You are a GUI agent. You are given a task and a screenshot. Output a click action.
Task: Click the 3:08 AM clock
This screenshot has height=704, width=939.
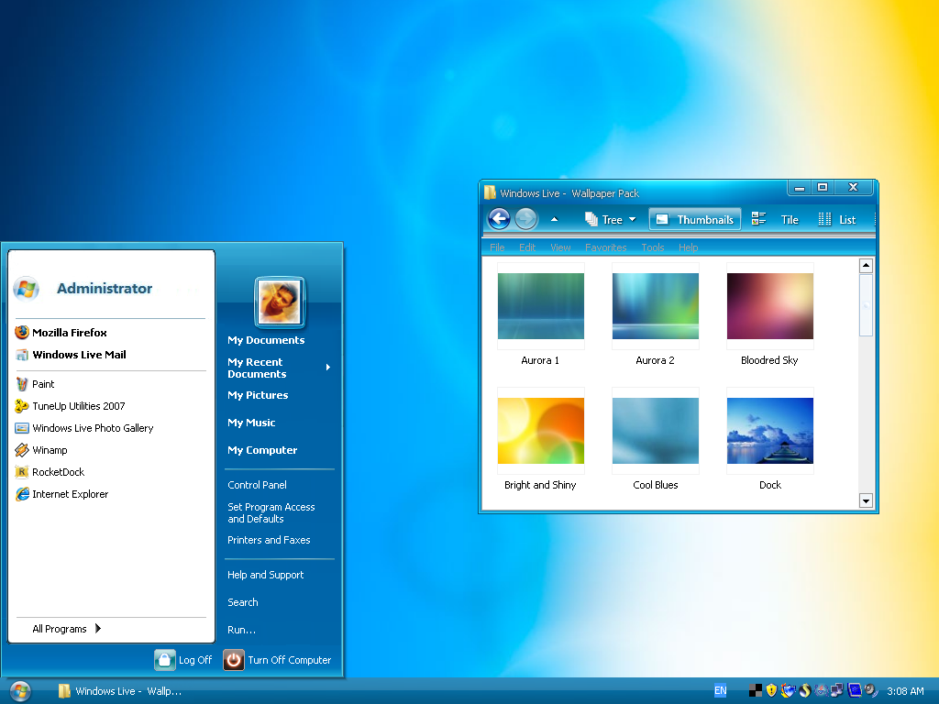pyautogui.click(x=905, y=691)
